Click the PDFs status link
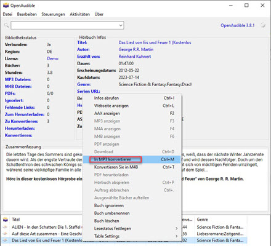The height and width of the screenshot is (246, 271). tap(10, 93)
